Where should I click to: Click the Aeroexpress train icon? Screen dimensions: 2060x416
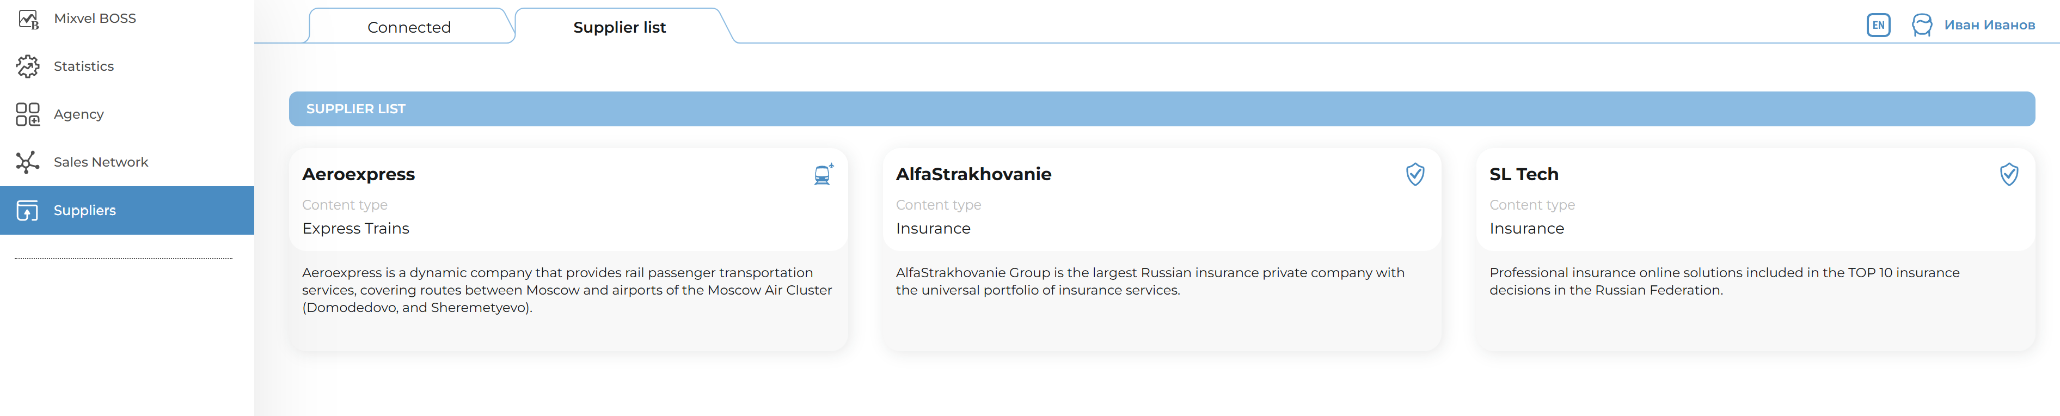tap(823, 174)
